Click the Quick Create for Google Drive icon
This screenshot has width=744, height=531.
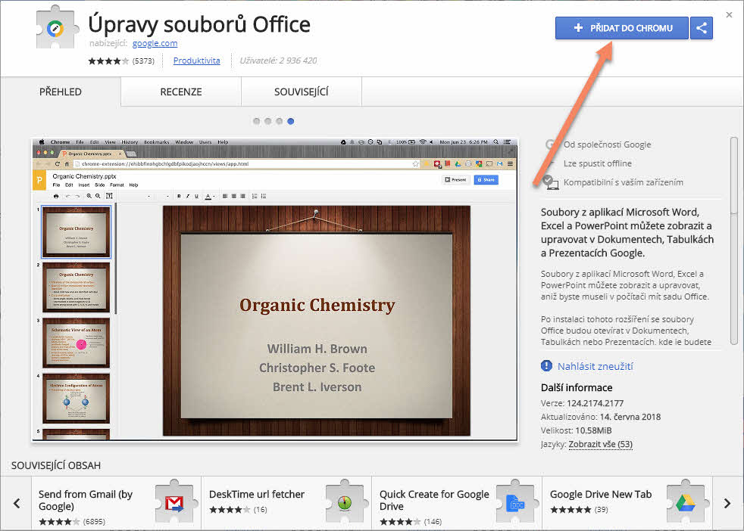click(516, 503)
